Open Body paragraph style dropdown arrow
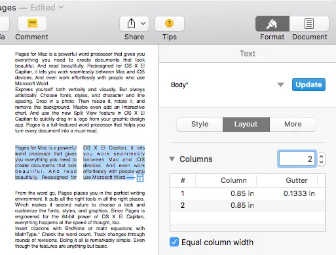This screenshot has width=336, height=255. (280, 85)
